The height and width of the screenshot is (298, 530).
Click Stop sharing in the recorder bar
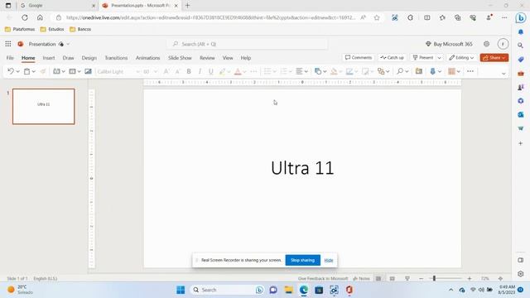point(302,260)
